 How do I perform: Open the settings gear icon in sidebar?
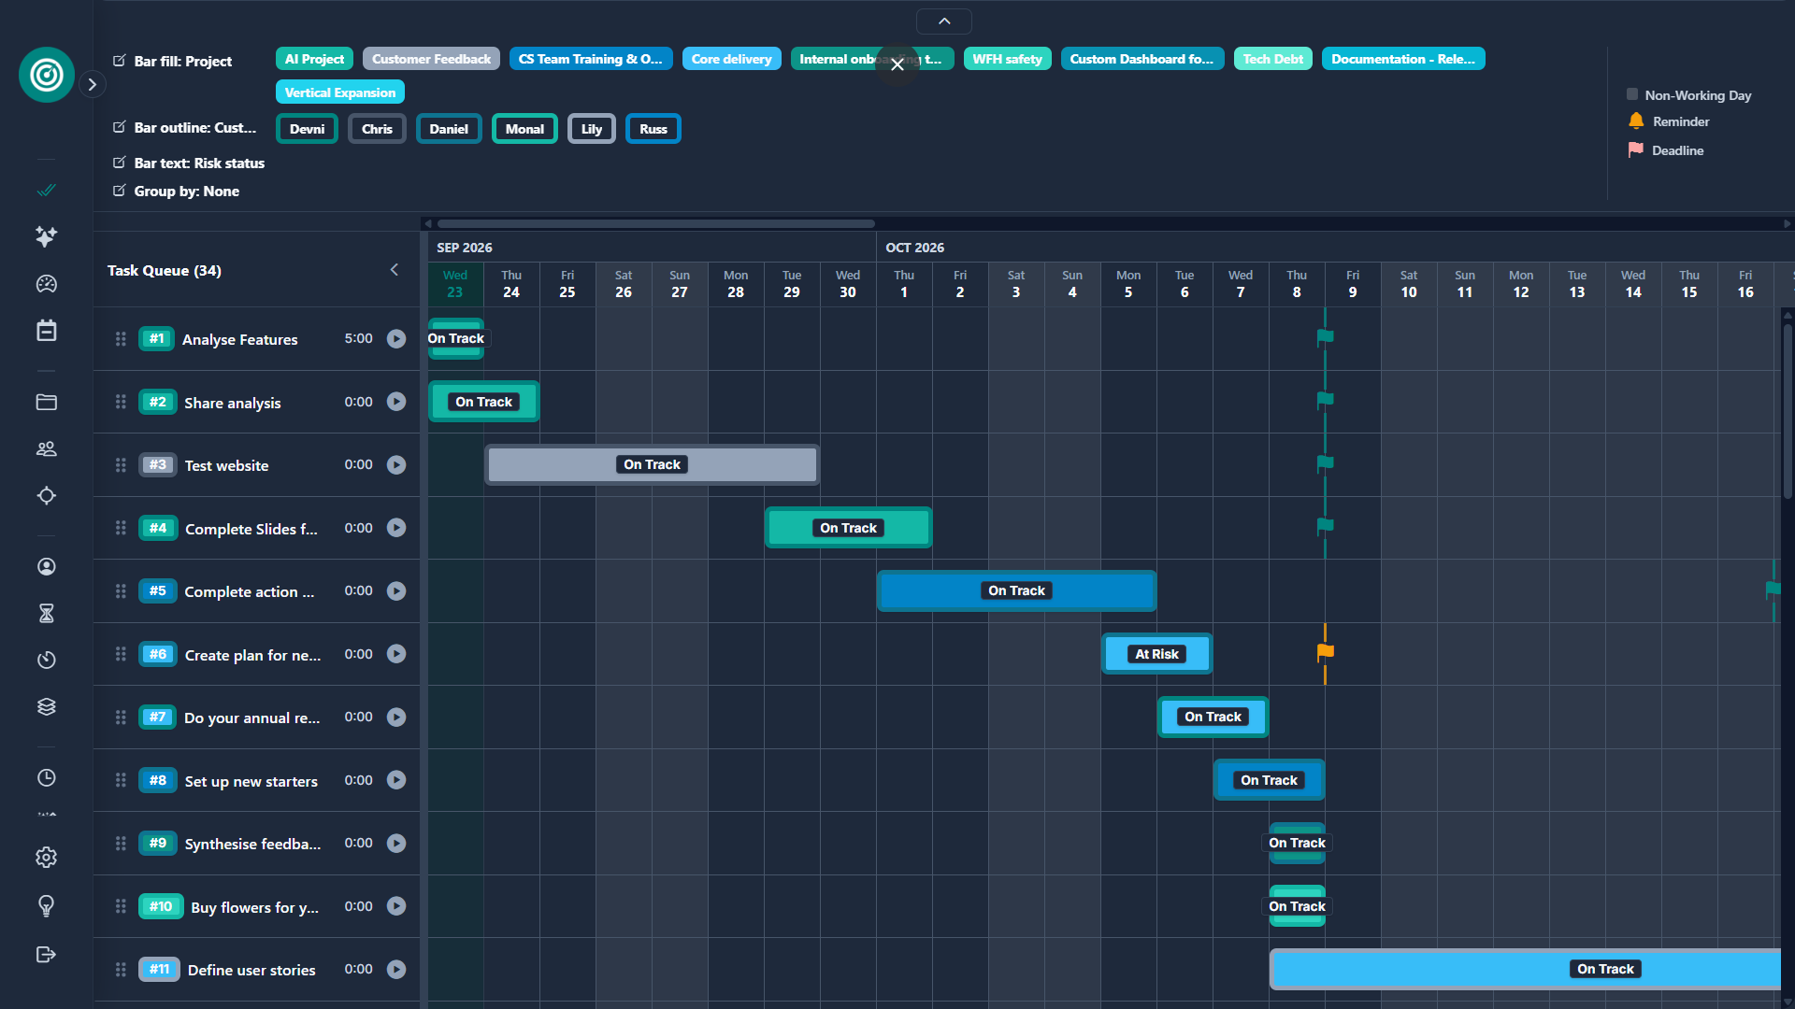46,857
